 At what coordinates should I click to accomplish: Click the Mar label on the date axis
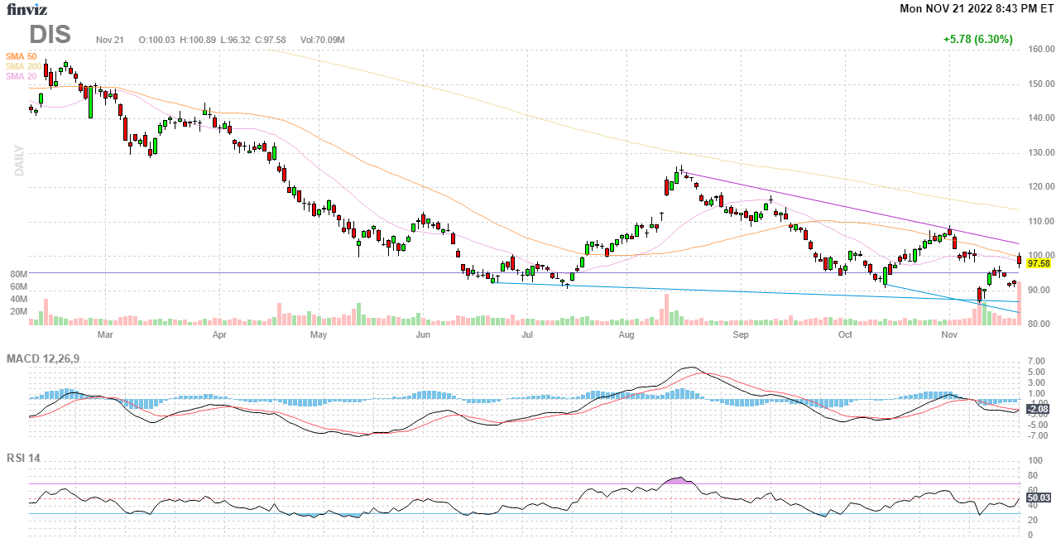pyautogui.click(x=104, y=335)
